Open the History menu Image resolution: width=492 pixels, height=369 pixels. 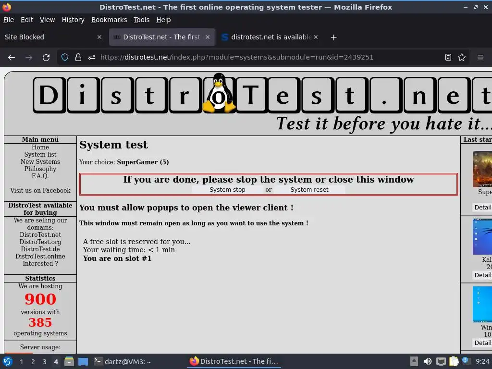coord(73,20)
